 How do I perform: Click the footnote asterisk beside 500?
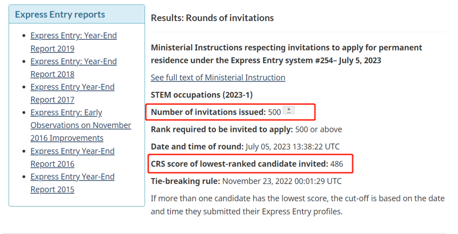pyautogui.click(x=288, y=111)
